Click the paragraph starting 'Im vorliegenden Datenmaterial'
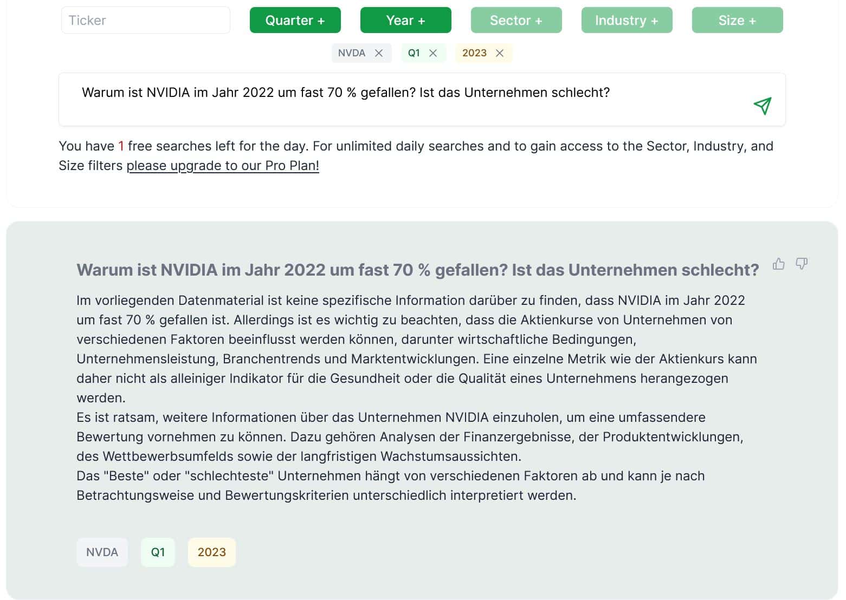 (417, 349)
